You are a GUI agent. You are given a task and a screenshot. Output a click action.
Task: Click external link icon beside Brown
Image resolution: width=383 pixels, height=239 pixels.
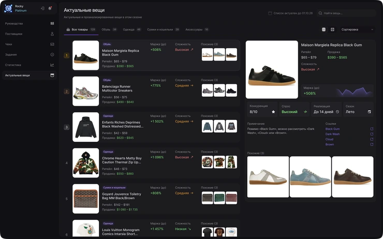372,144
